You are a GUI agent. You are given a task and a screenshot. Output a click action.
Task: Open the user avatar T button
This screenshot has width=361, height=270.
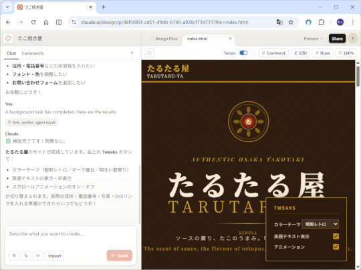[353, 39]
